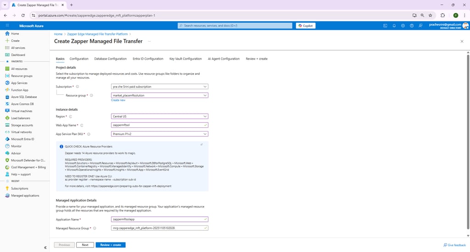The width and height of the screenshot is (470, 252).
Task: Open Microsoft Defender for Cloud icon
Action: tap(7, 160)
